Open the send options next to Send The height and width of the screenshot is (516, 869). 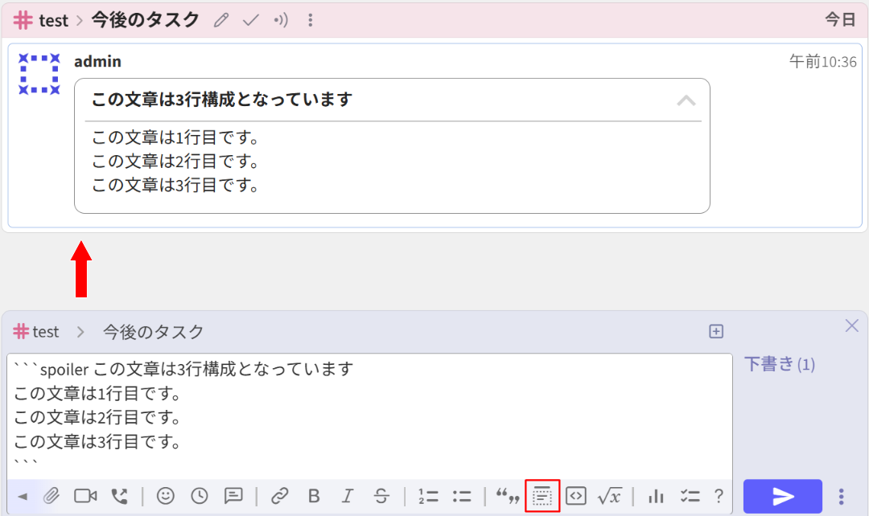coord(842,496)
